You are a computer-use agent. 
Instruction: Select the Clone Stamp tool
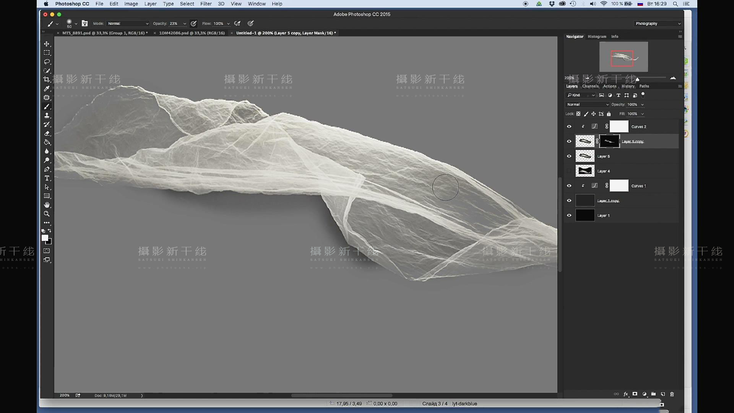(47, 115)
